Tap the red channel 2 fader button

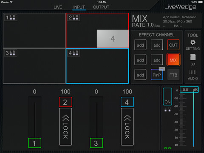pyautogui.click(x=65, y=102)
